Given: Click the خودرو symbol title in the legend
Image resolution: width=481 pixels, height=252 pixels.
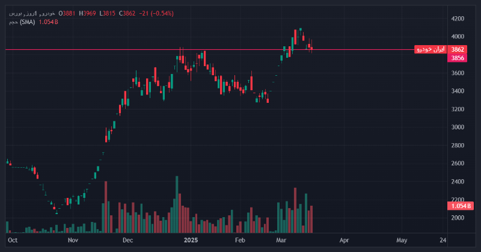Looking at the screenshot, I should click(32, 13).
